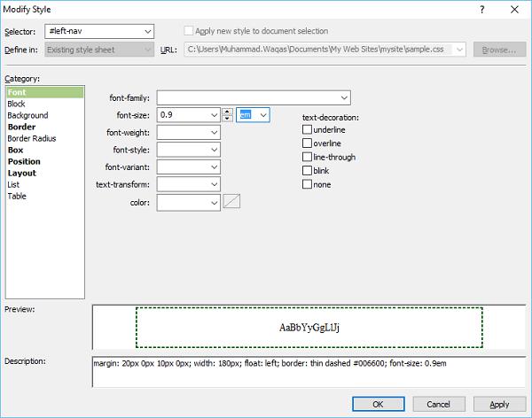This screenshot has height=418, width=532.
Task: Cancel the Modify Style dialog
Action: (438, 404)
